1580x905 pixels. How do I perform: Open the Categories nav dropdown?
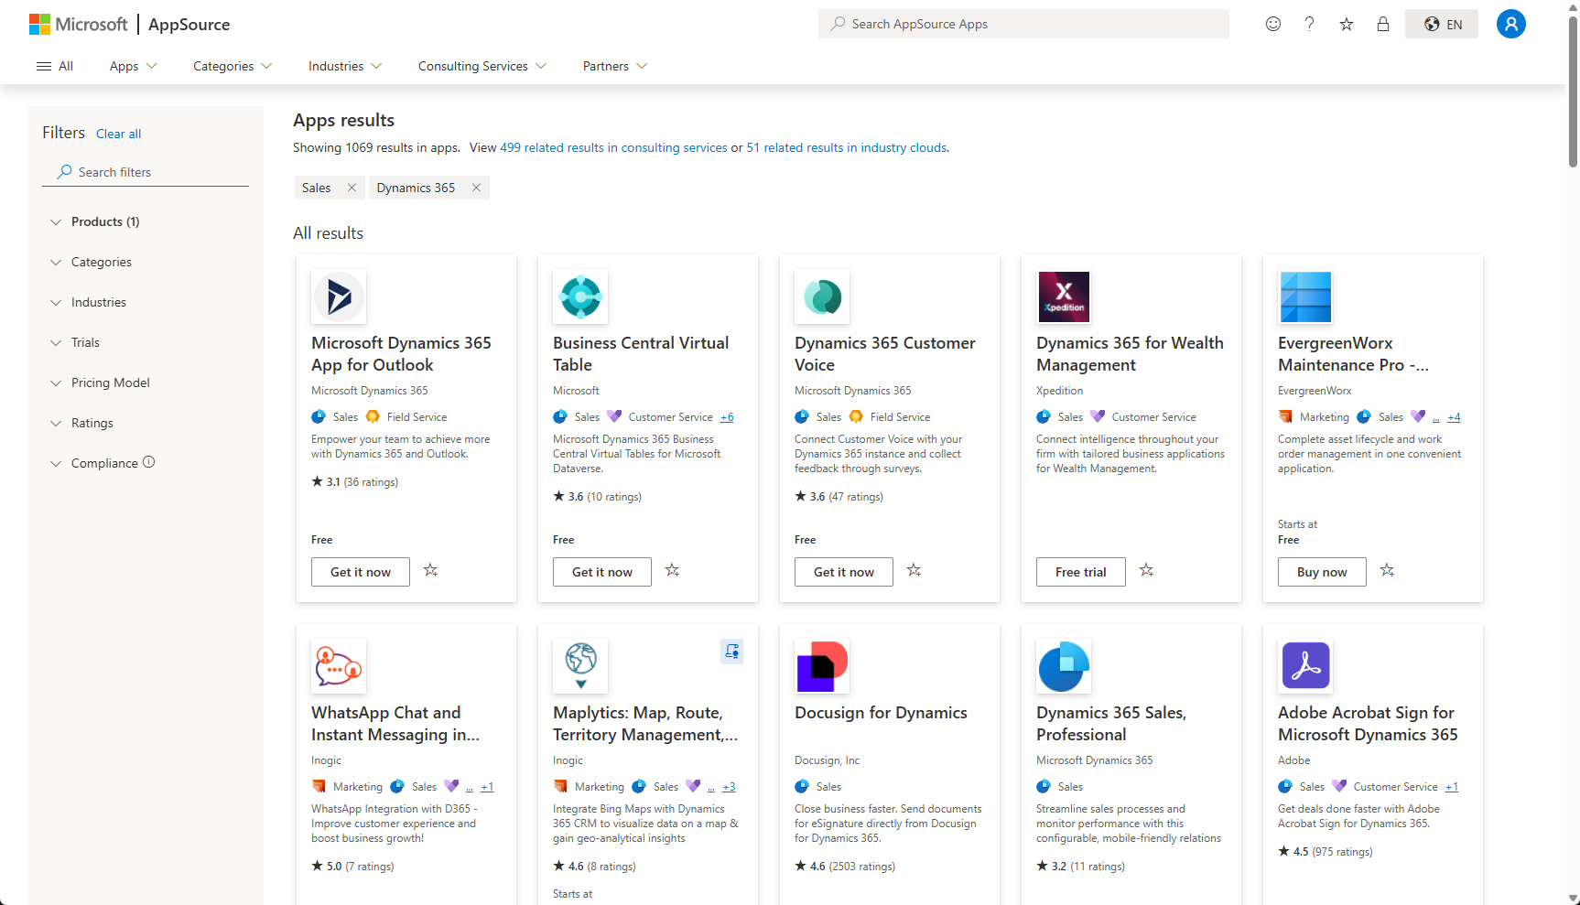point(233,66)
